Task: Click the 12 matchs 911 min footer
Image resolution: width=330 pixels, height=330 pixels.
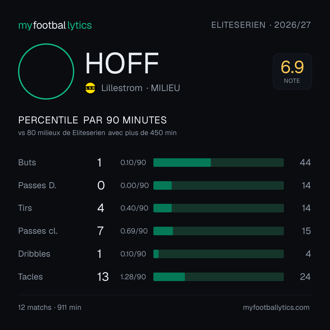Action: (50, 307)
